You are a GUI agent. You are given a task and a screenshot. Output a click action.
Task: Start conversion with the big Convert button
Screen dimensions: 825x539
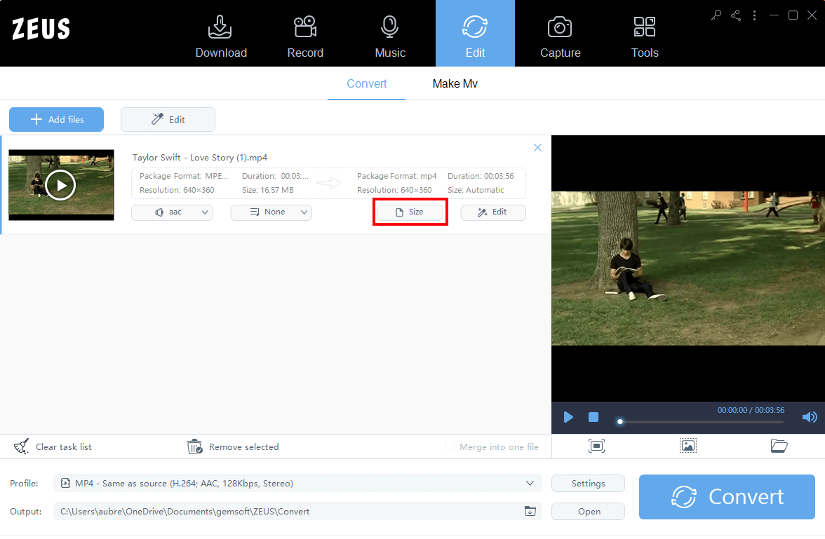(x=727, y=497)
